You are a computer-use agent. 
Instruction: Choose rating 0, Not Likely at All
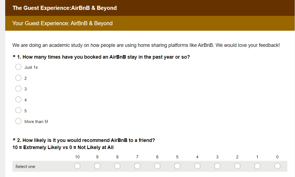point(277,166)
